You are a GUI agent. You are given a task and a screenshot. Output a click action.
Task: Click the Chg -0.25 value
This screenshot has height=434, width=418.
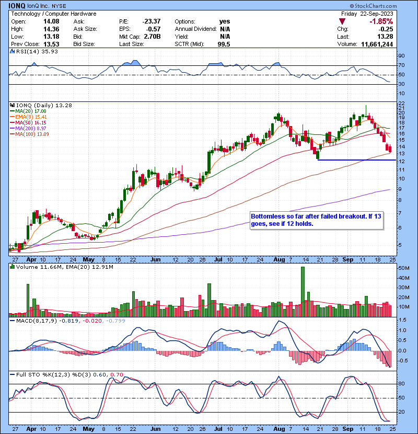(x=386, y=29)
